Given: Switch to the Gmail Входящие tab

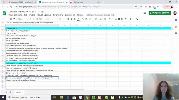Looking at the screenshot, I should (x=22, y=2).
